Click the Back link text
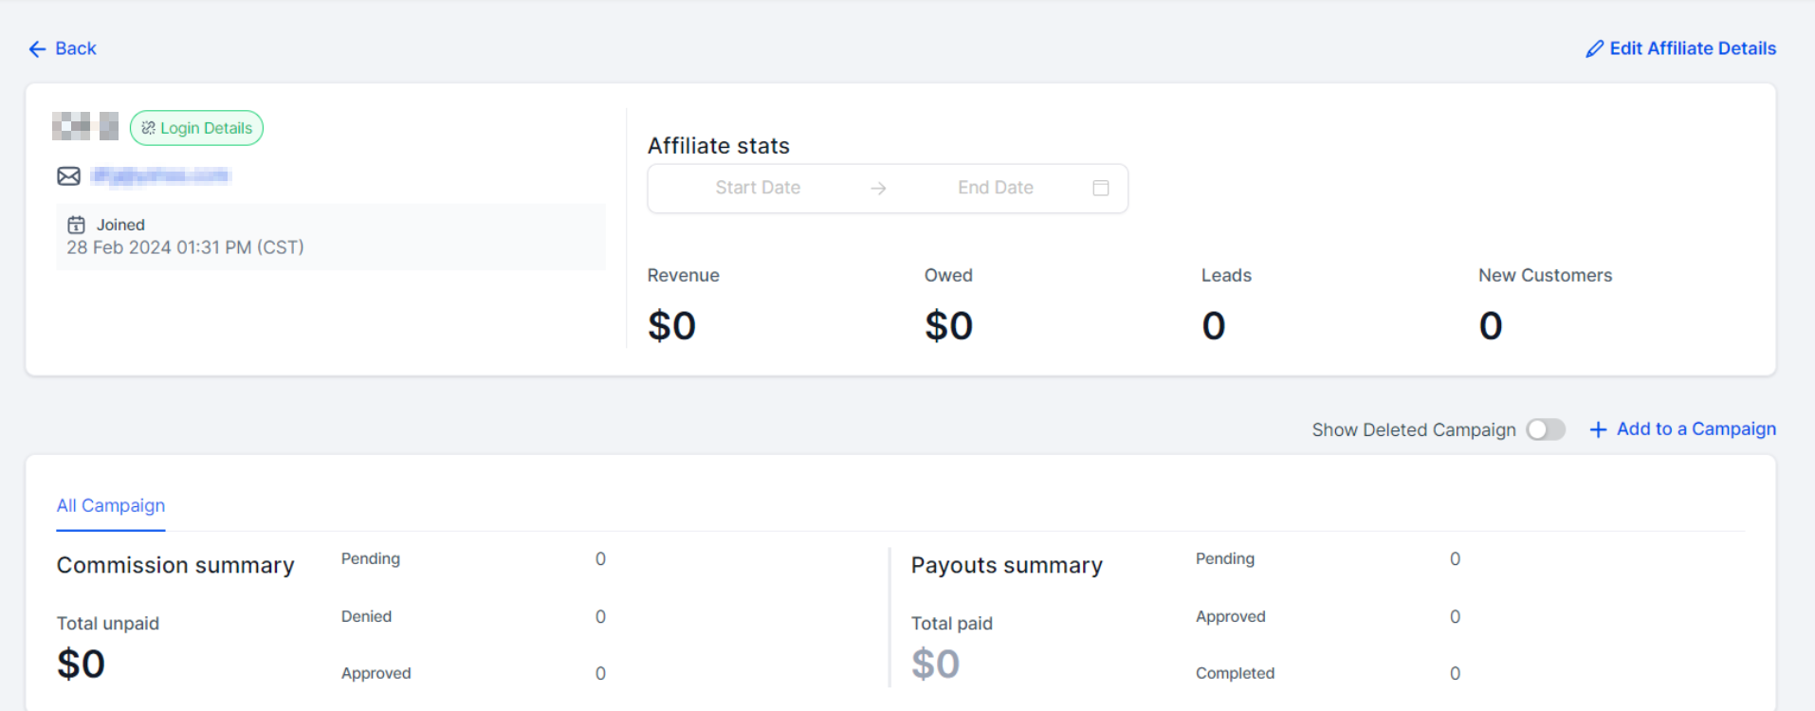Viewport: 1815px width, 711px height. click(76, 48)
